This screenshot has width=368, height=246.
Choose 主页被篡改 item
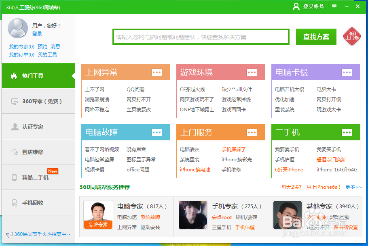(139, 110)
